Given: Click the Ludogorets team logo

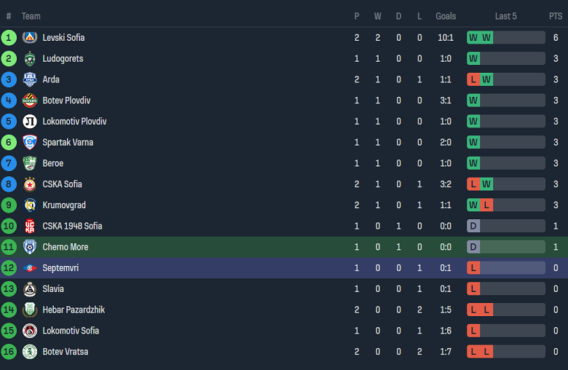Looking at the screenshot, I should 30,59.
